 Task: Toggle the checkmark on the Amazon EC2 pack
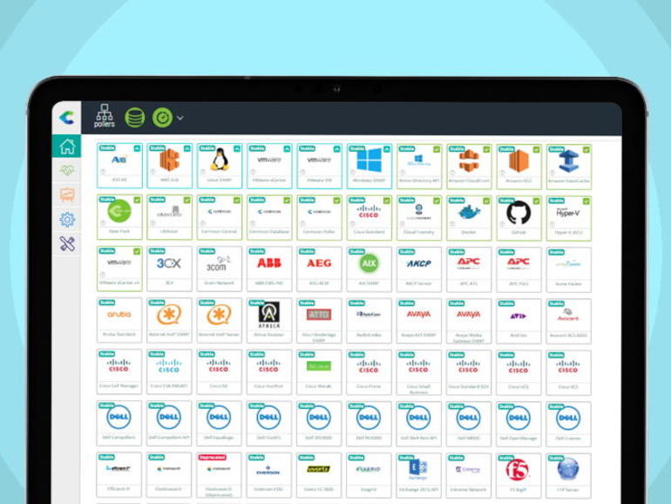tap(537, 149)
